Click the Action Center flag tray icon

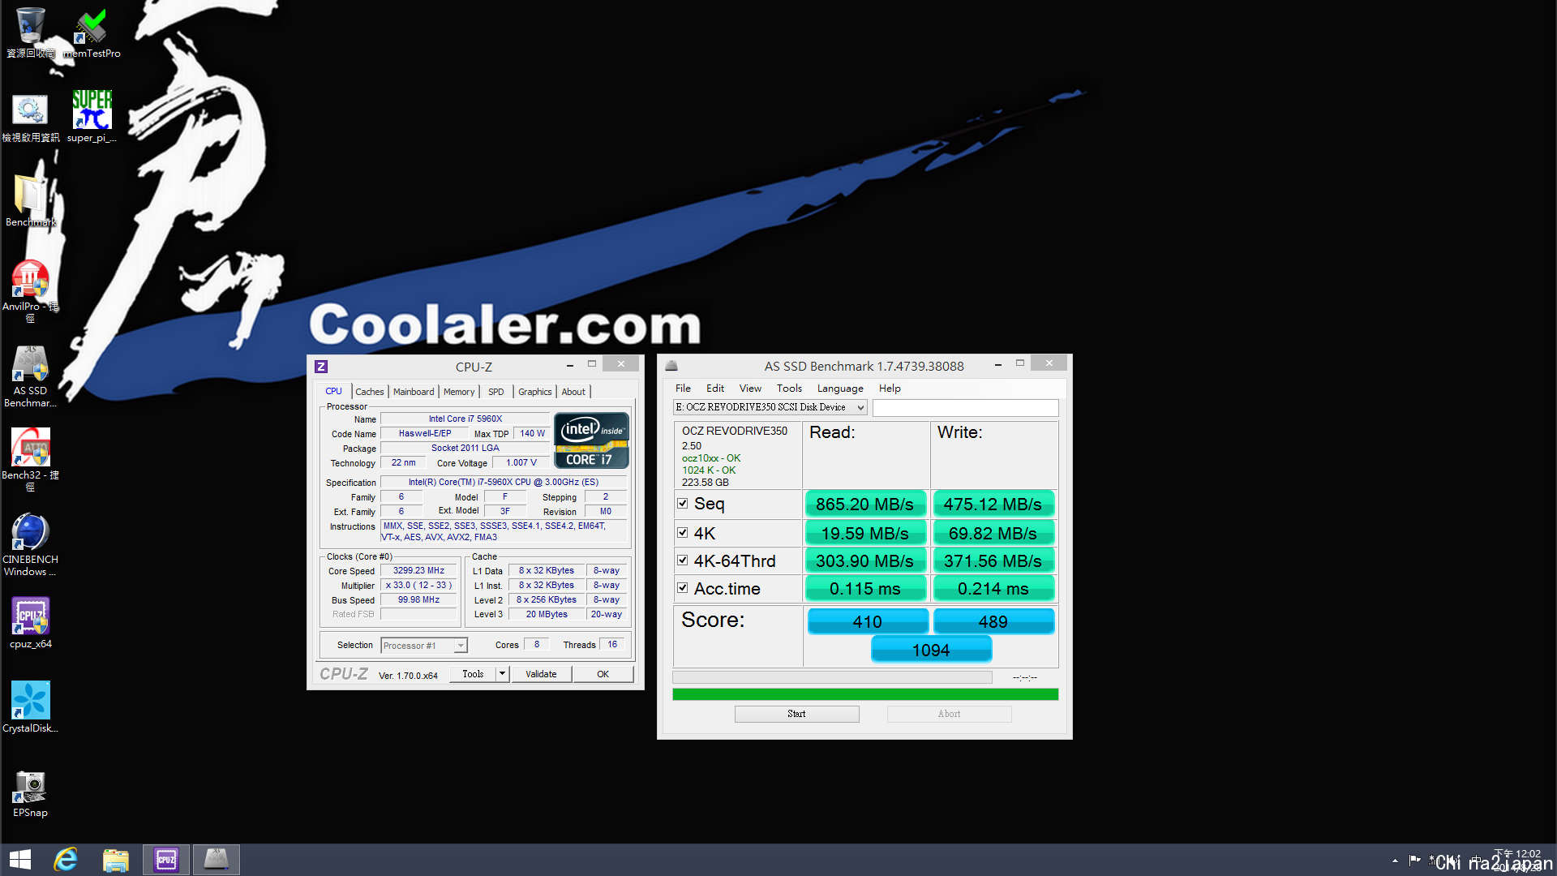tap(1414, 860)
